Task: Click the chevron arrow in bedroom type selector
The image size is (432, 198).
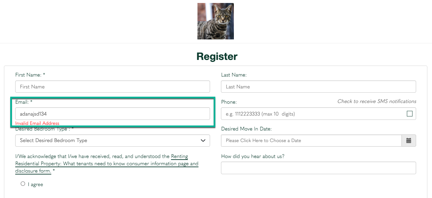Action: (x=203, y=140)
